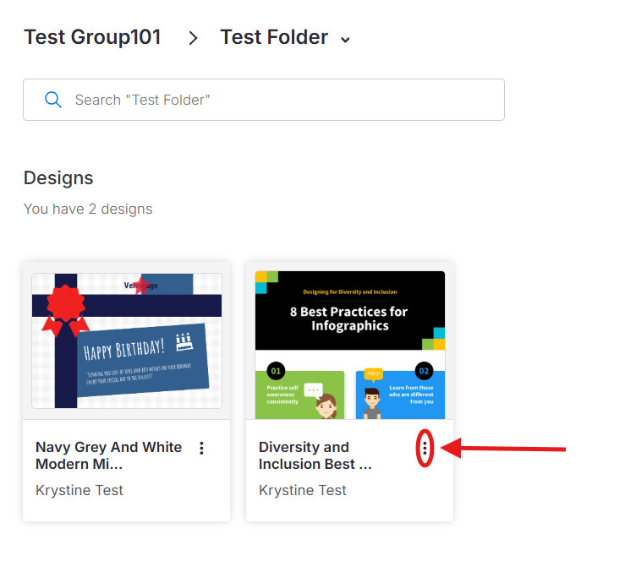Click the Diversity and Inclusion Best title
The width and height of the screenshot is (636, 561).
[315, 455]
